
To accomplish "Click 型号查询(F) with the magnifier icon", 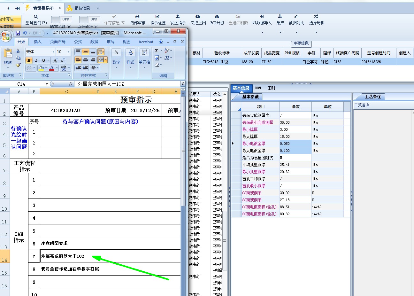I will pos(36,20).
